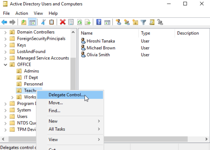Expand the Users container node
Viewport: 210px width, 150px height.
[x=5, y=117]
